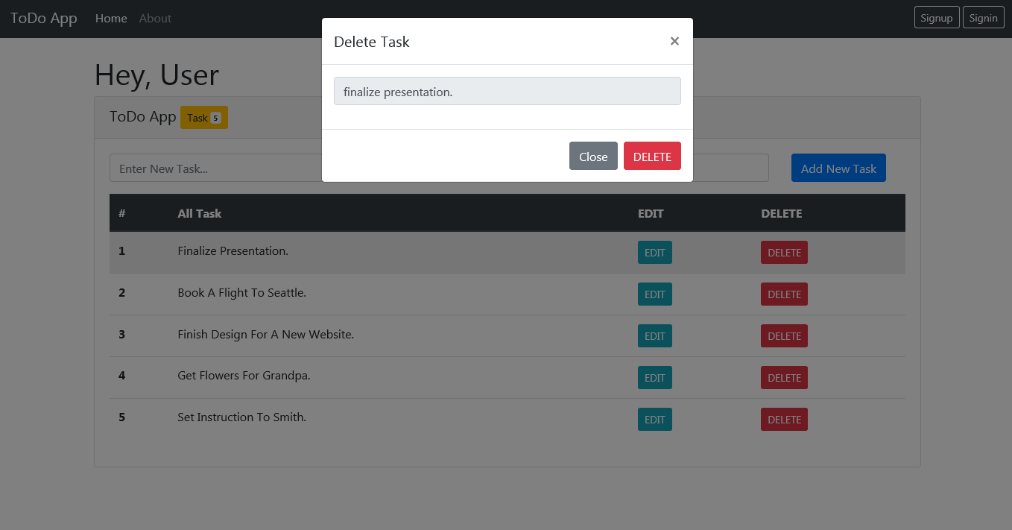Click the finalize presentation text field
This screenshot has width=1012, height=530.
point(507,91)
